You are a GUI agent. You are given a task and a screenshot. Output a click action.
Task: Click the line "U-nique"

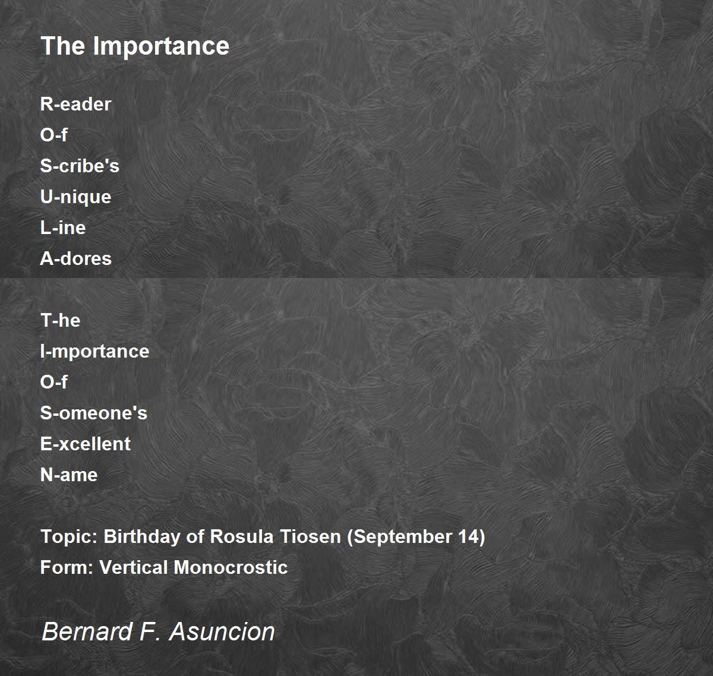coord(75,197)
